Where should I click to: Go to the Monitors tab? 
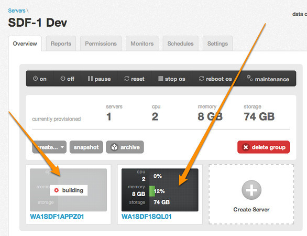142,44
